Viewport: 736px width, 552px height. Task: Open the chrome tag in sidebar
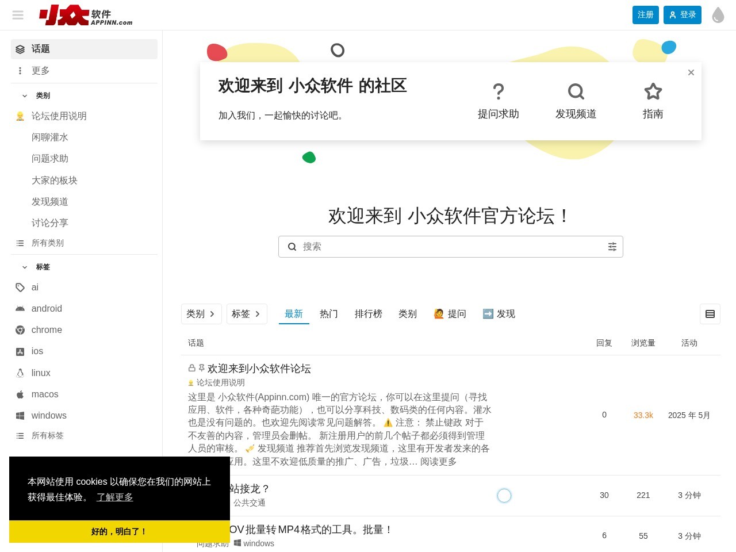pos(84,329)
